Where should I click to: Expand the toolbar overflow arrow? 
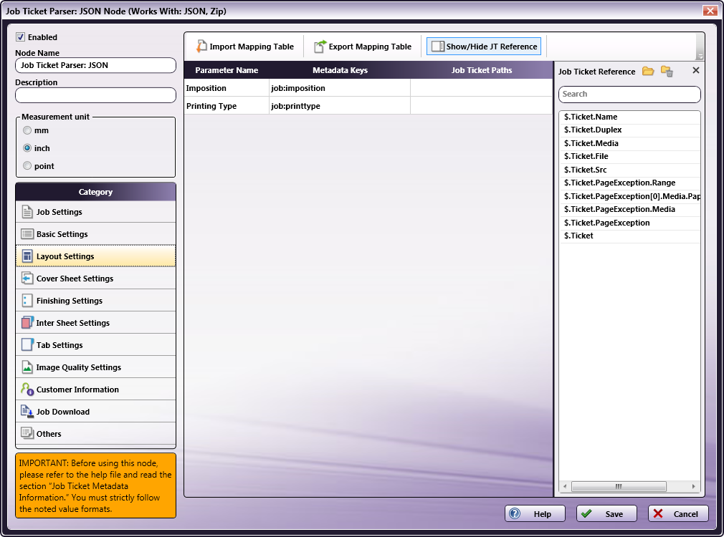(700, 57)
